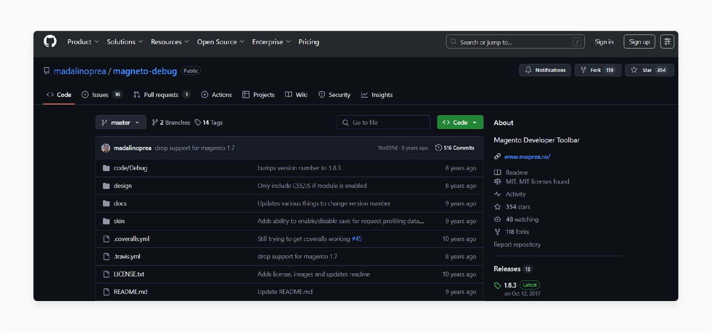Image resolution: width=712 pixels, height=332 pixels.
Task: Open the master branch selector
Action: click(121, 122)
